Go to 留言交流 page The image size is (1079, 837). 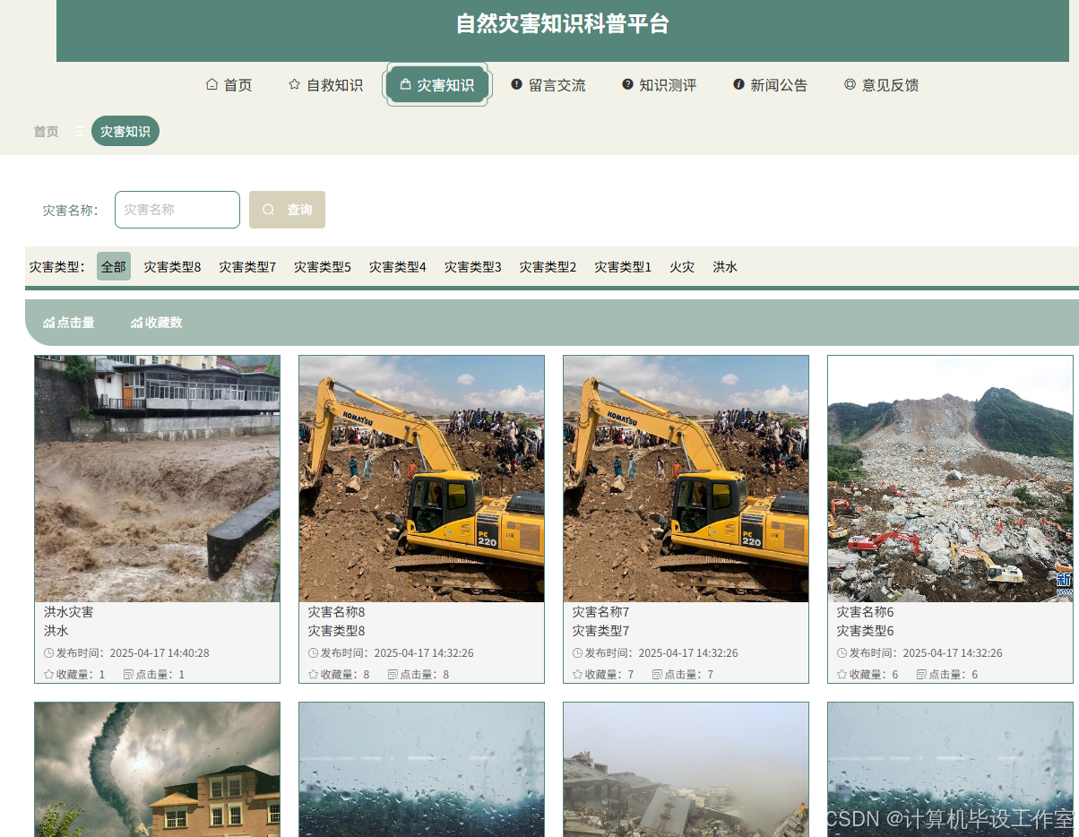click(548, 85)
